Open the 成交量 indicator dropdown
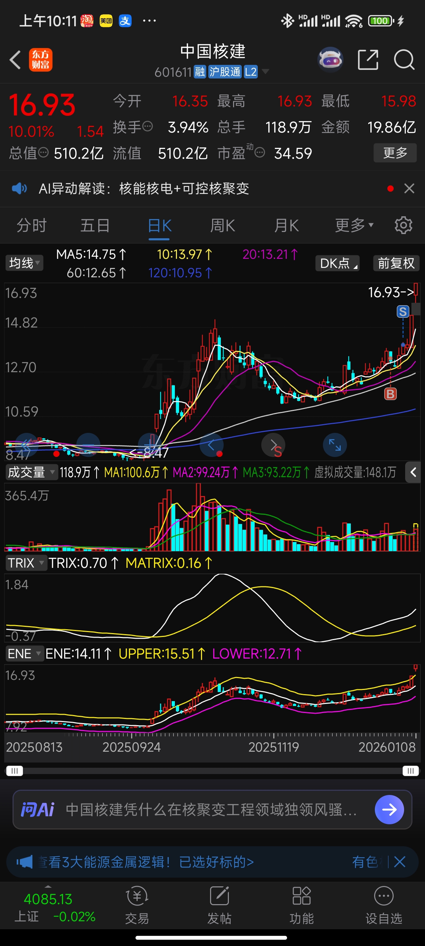 32,472
